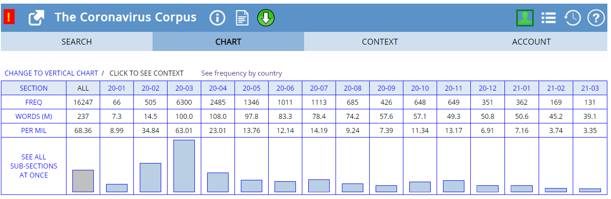Click the WORDS (M) row label
Viewport: 611px width, 199px height.
tap(34, 116)
